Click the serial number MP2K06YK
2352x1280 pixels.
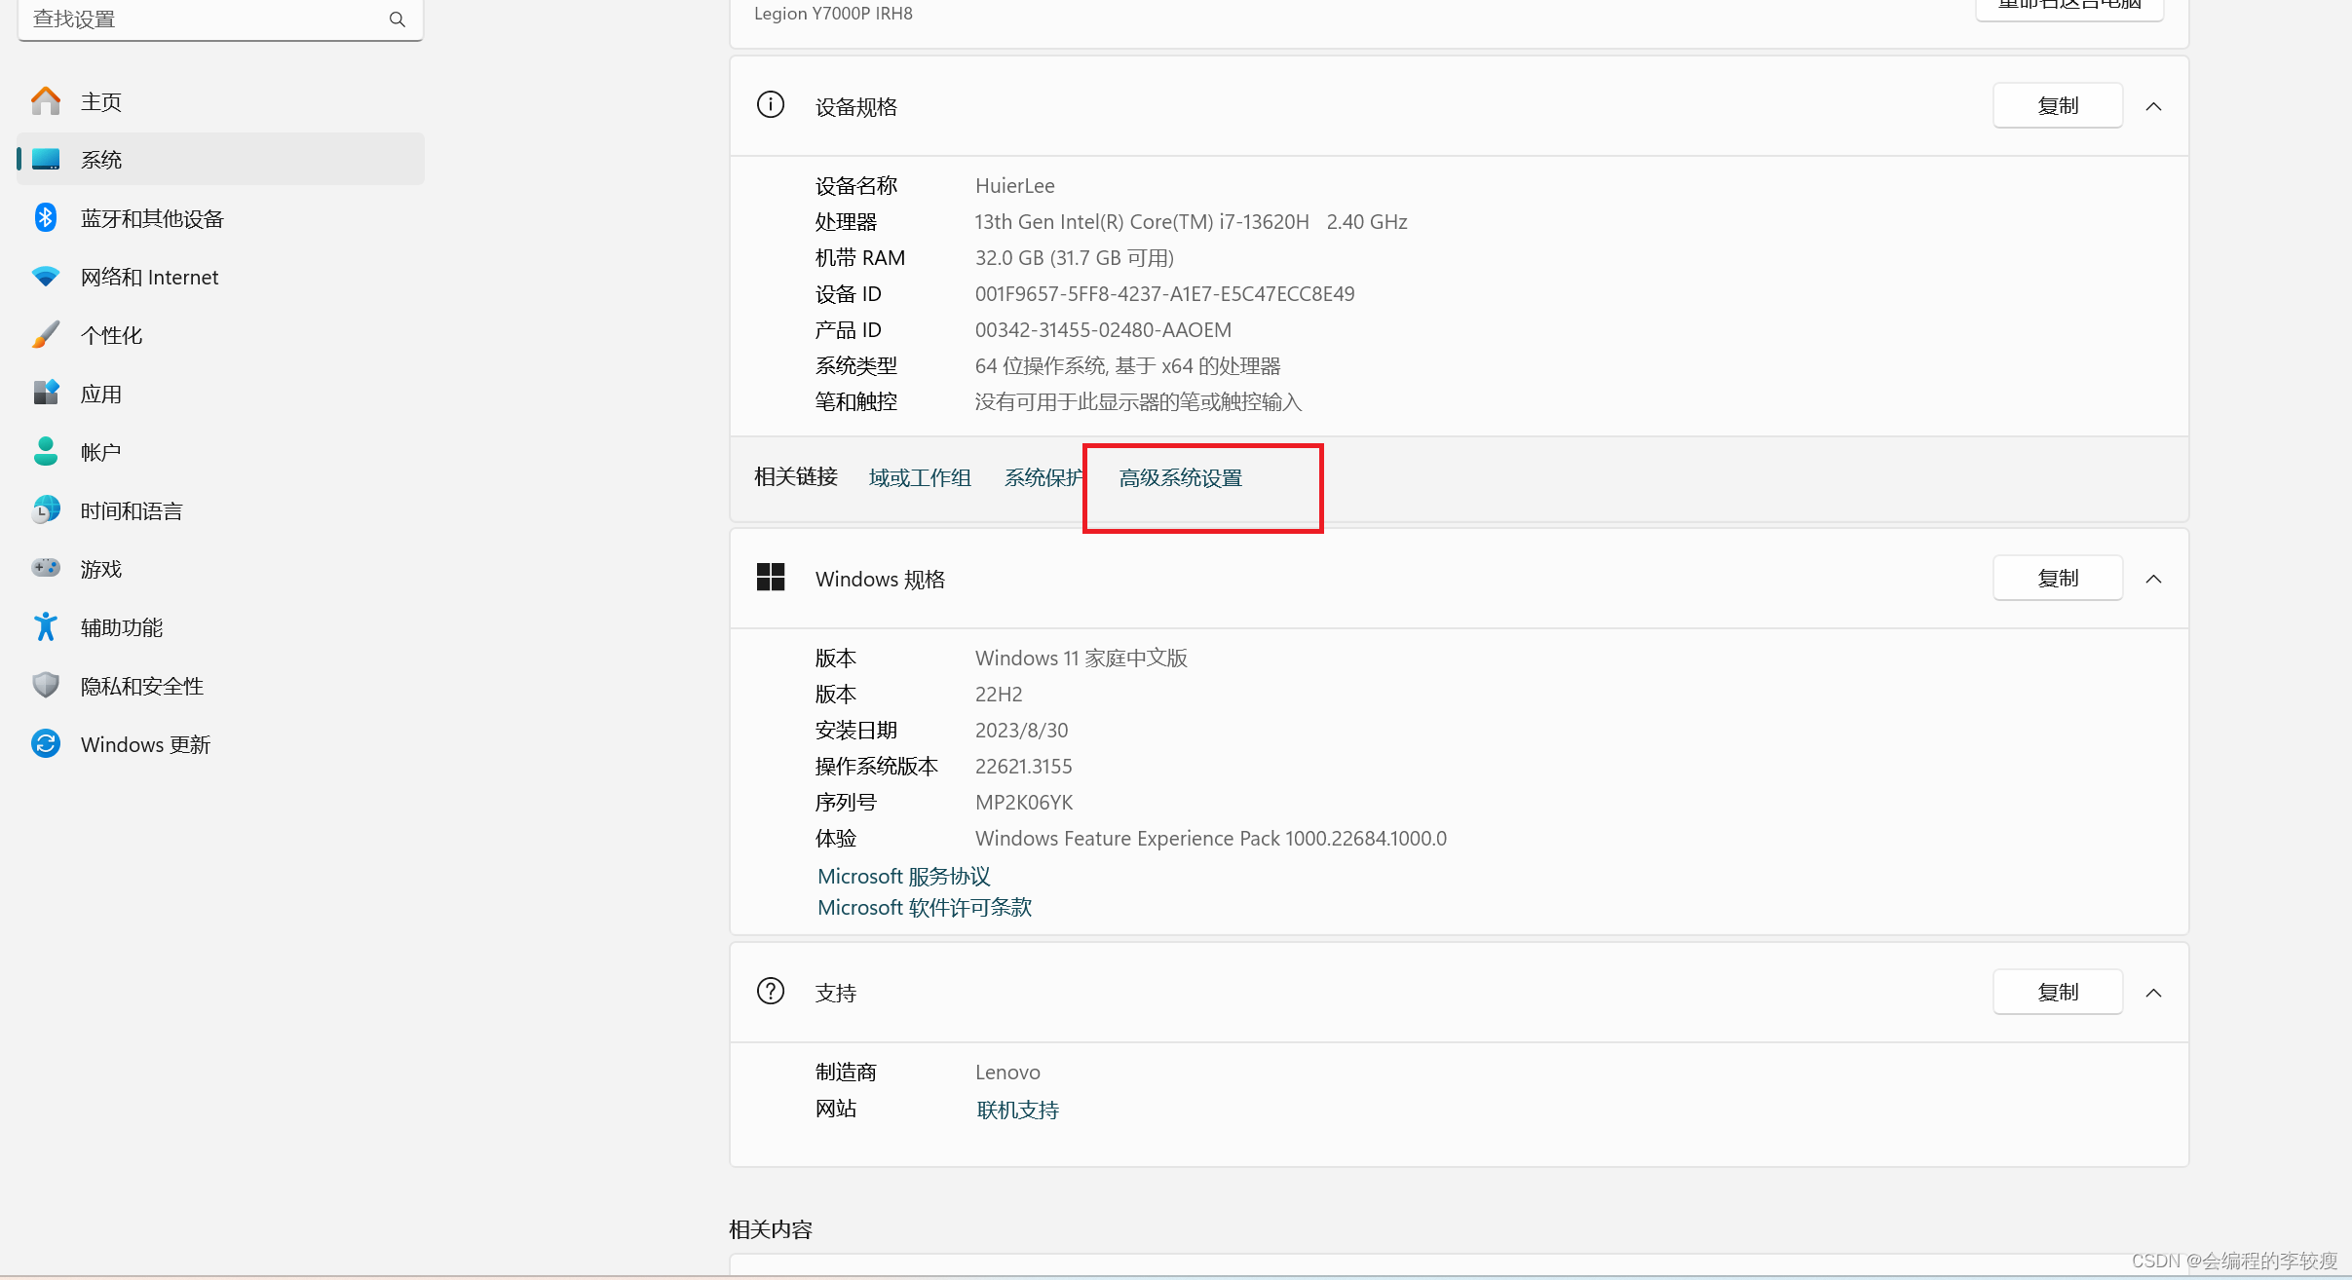pos(1024,802)
